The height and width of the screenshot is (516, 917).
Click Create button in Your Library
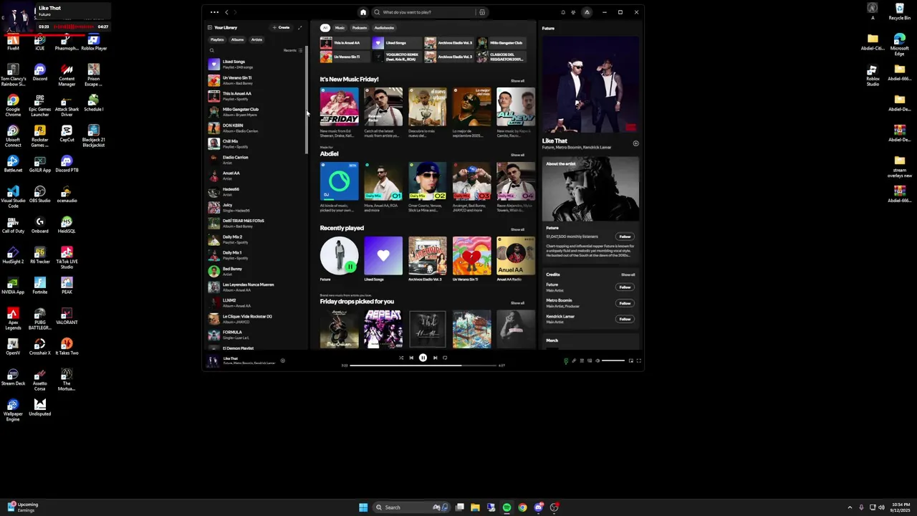point(282,28)
